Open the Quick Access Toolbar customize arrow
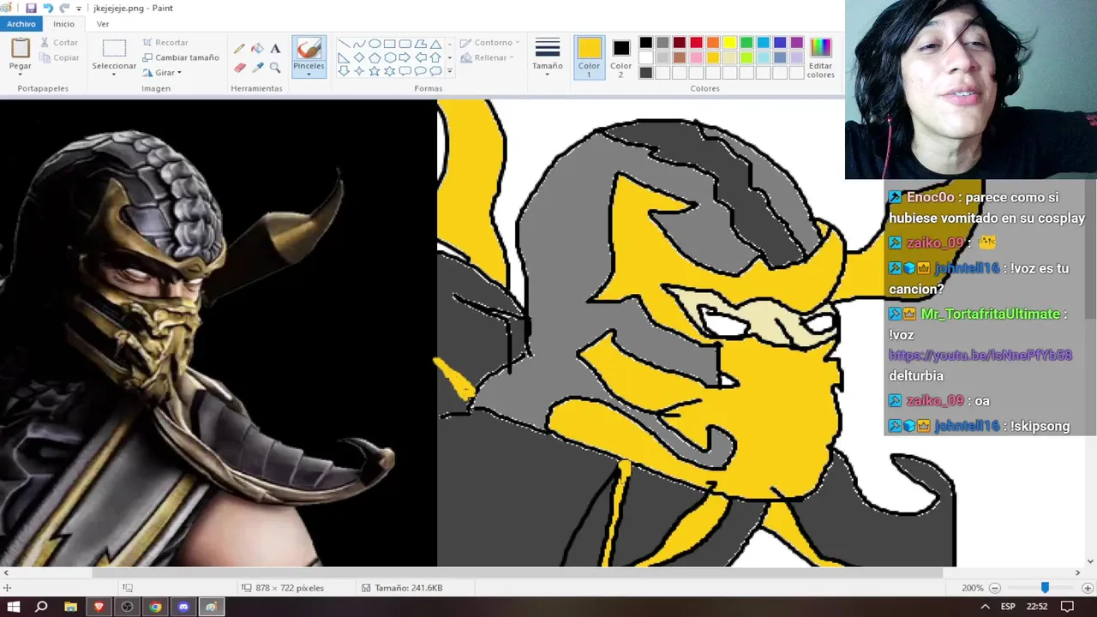The image size is (1097, 617). click(79, 9)
